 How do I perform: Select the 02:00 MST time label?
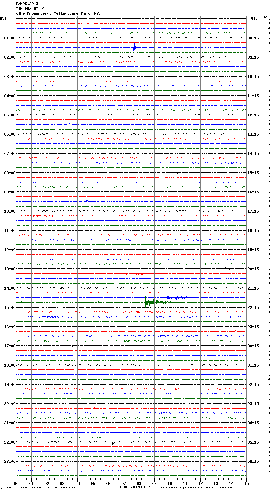click(x=10, y=57)
